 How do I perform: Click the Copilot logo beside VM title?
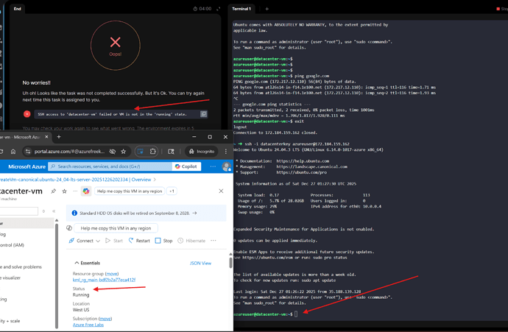(86, 191)
